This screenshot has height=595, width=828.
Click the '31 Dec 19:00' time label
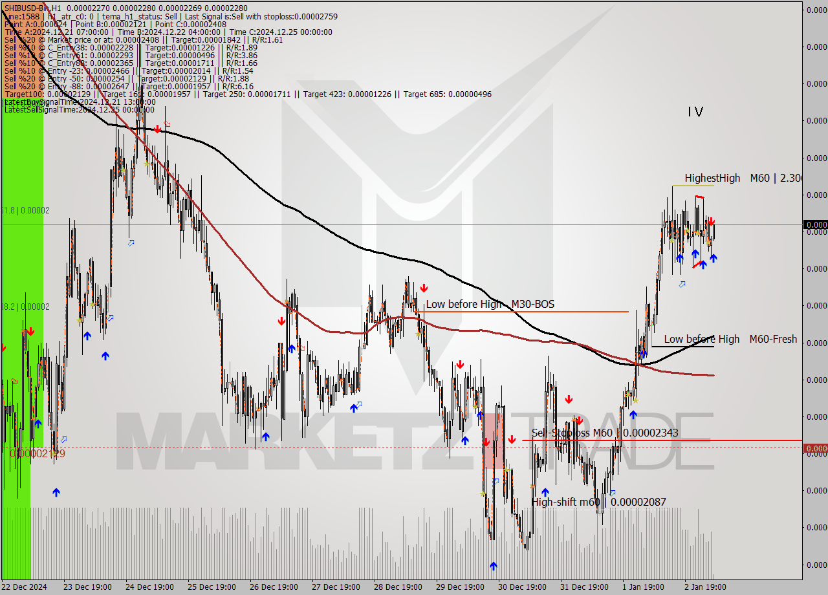coord(584,587)
